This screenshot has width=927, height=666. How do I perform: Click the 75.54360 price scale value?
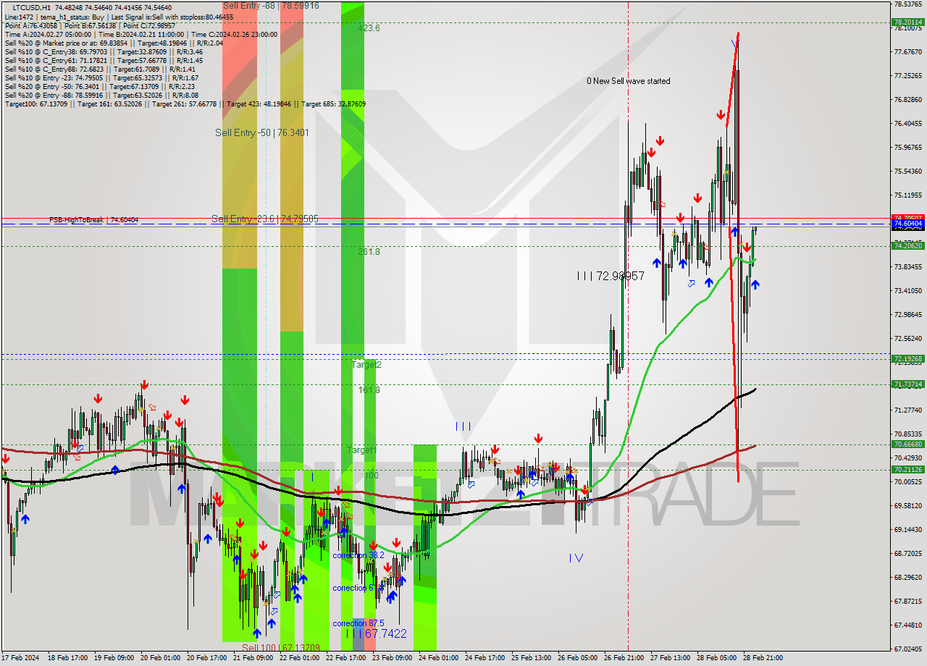coord(907,171)
